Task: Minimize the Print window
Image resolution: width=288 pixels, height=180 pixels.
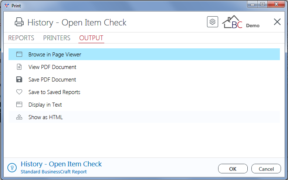Action: (253, 4)
